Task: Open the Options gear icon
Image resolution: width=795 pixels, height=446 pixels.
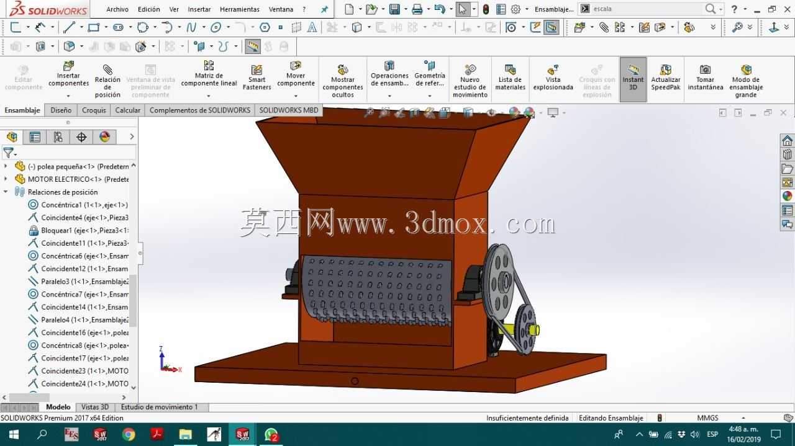Action: (x=516, y=9)
